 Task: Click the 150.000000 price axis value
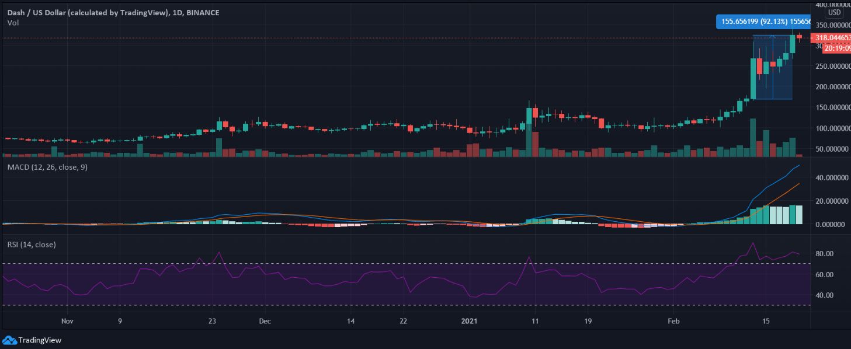coord(832,107)
